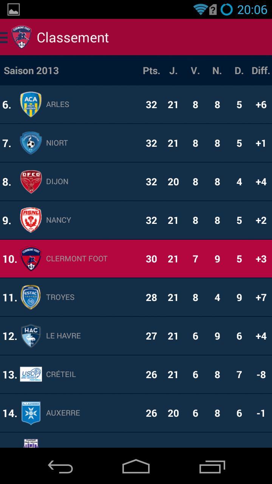
Task: Tap the AJ Auxerre crest
Action: [31, 413]
